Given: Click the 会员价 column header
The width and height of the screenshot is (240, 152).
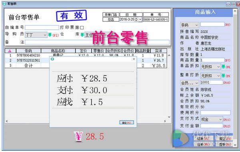Looking at the screenshot, I should click(x=128, y=51).
